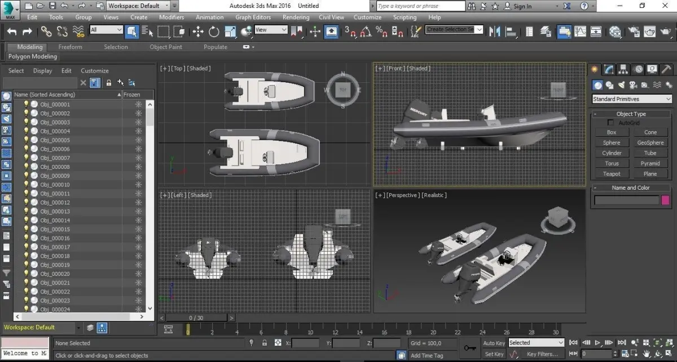The height and width of the screenshot is (362, 677).
Task: Toggle the Angle Snap button
Action: pos(367,32)
